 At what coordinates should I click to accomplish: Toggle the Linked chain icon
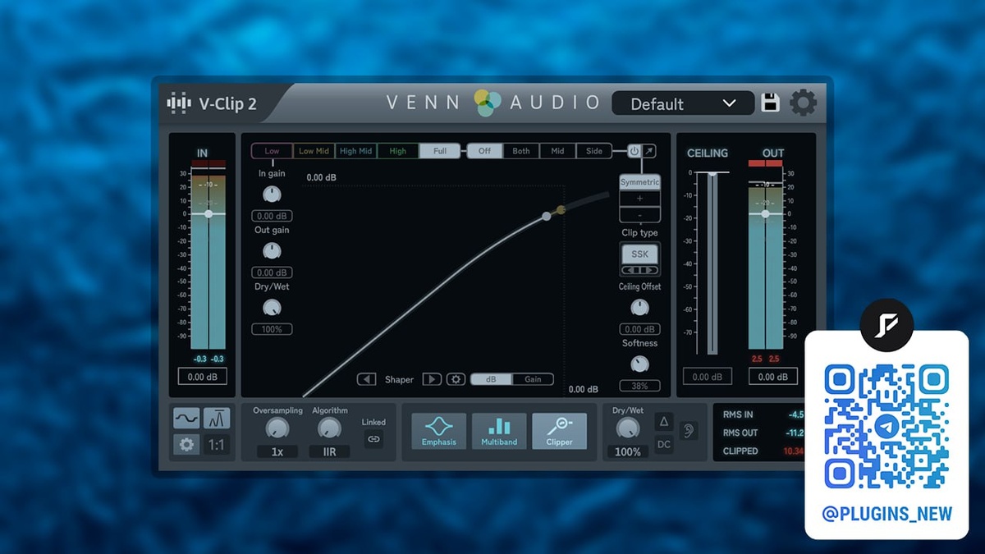tap(373, 439)
